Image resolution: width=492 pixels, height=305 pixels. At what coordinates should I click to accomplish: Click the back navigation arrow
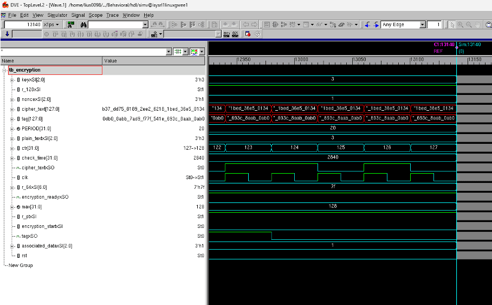[x=245, y=24]
